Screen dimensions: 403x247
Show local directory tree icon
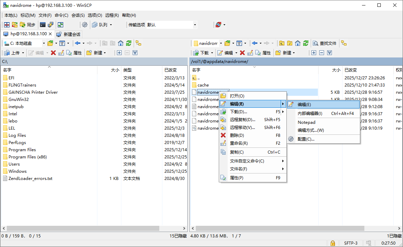click(x=138, y=43)
